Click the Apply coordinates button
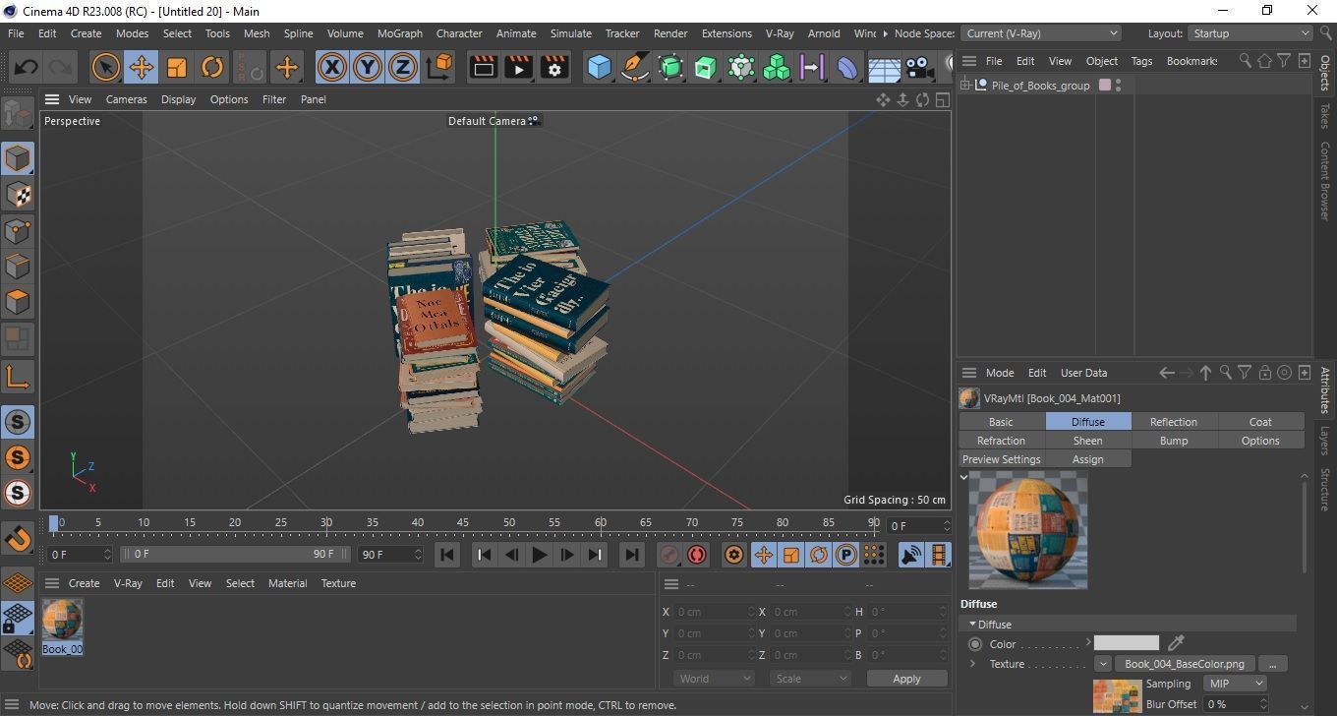Screen dimensions: 1337x716 [x=906, y=679]
